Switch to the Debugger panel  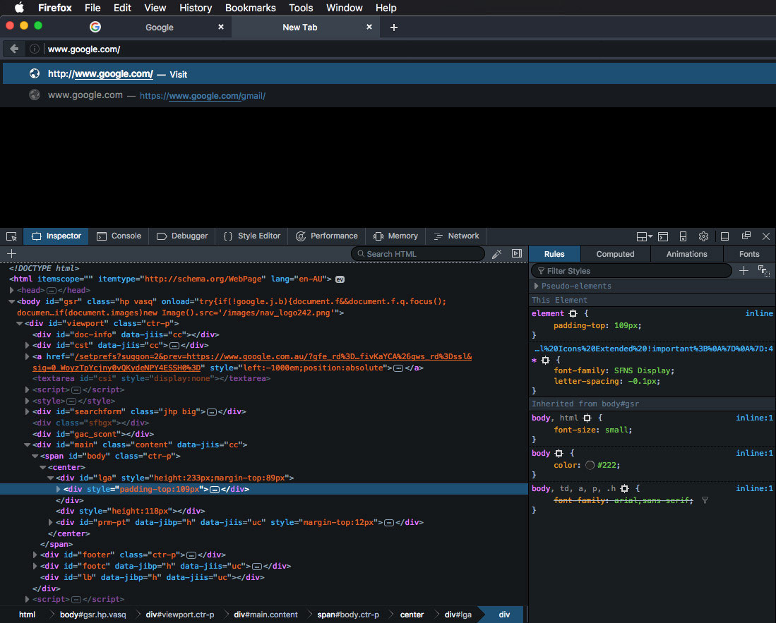pyautogui.click(x=182, y=236)
